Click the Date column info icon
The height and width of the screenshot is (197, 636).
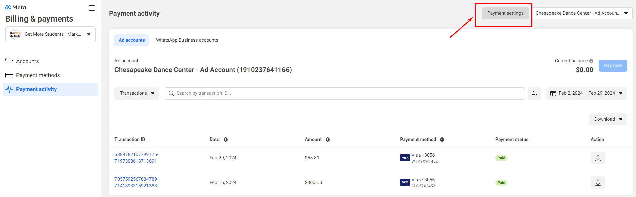pos(226,140)
